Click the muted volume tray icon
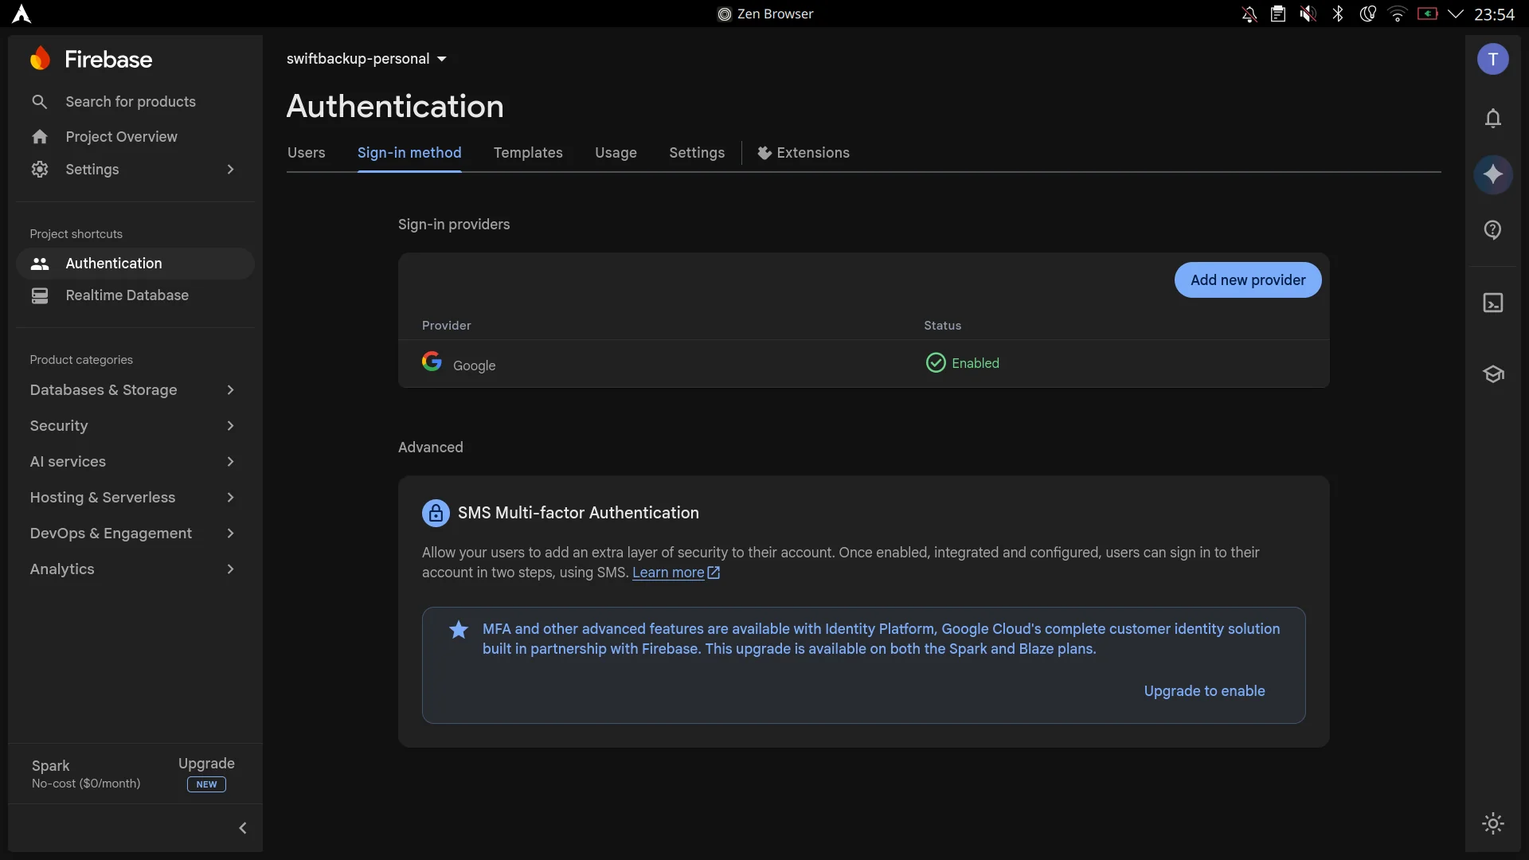Viewport: 1529px width, 860px height. [x=1308, y=14]
